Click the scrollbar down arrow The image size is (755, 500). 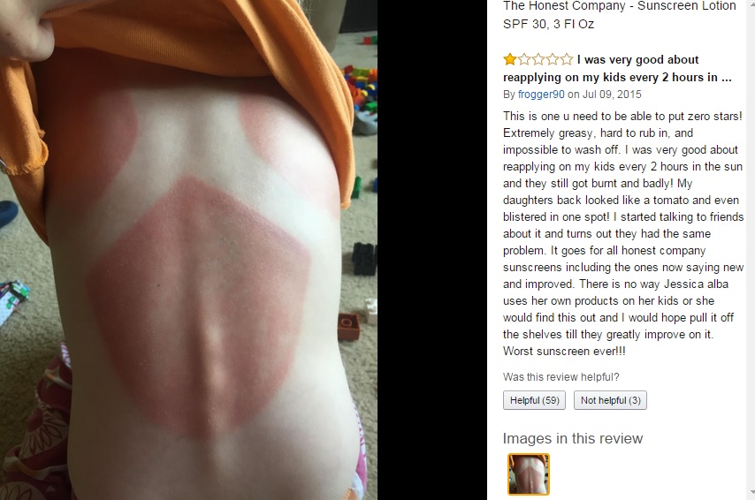point(751,493)
